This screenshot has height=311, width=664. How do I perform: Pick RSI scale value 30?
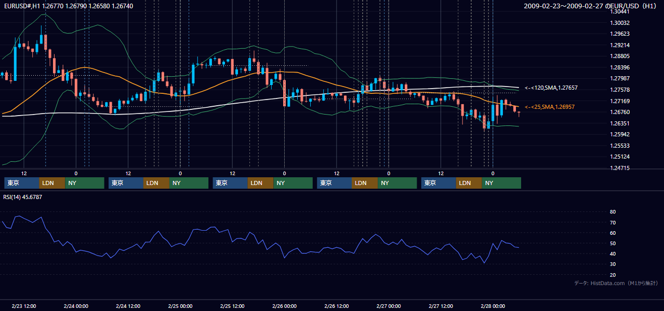pos(613,264)
